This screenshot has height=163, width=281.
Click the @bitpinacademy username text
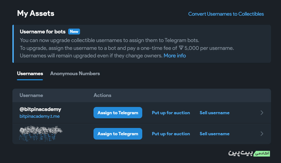(x=40, y=109)
